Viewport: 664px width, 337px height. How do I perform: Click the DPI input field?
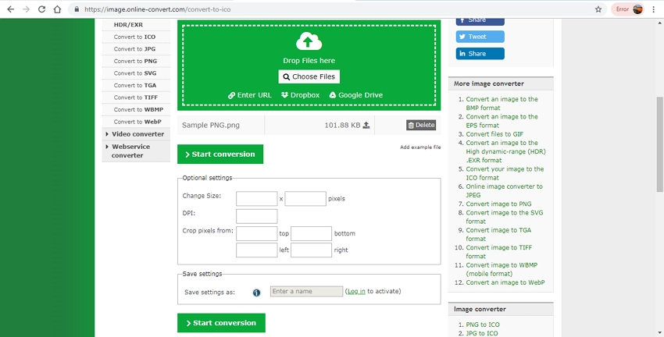(256, 216)
